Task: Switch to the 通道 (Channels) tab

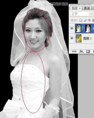Action: tap(87, 8)
